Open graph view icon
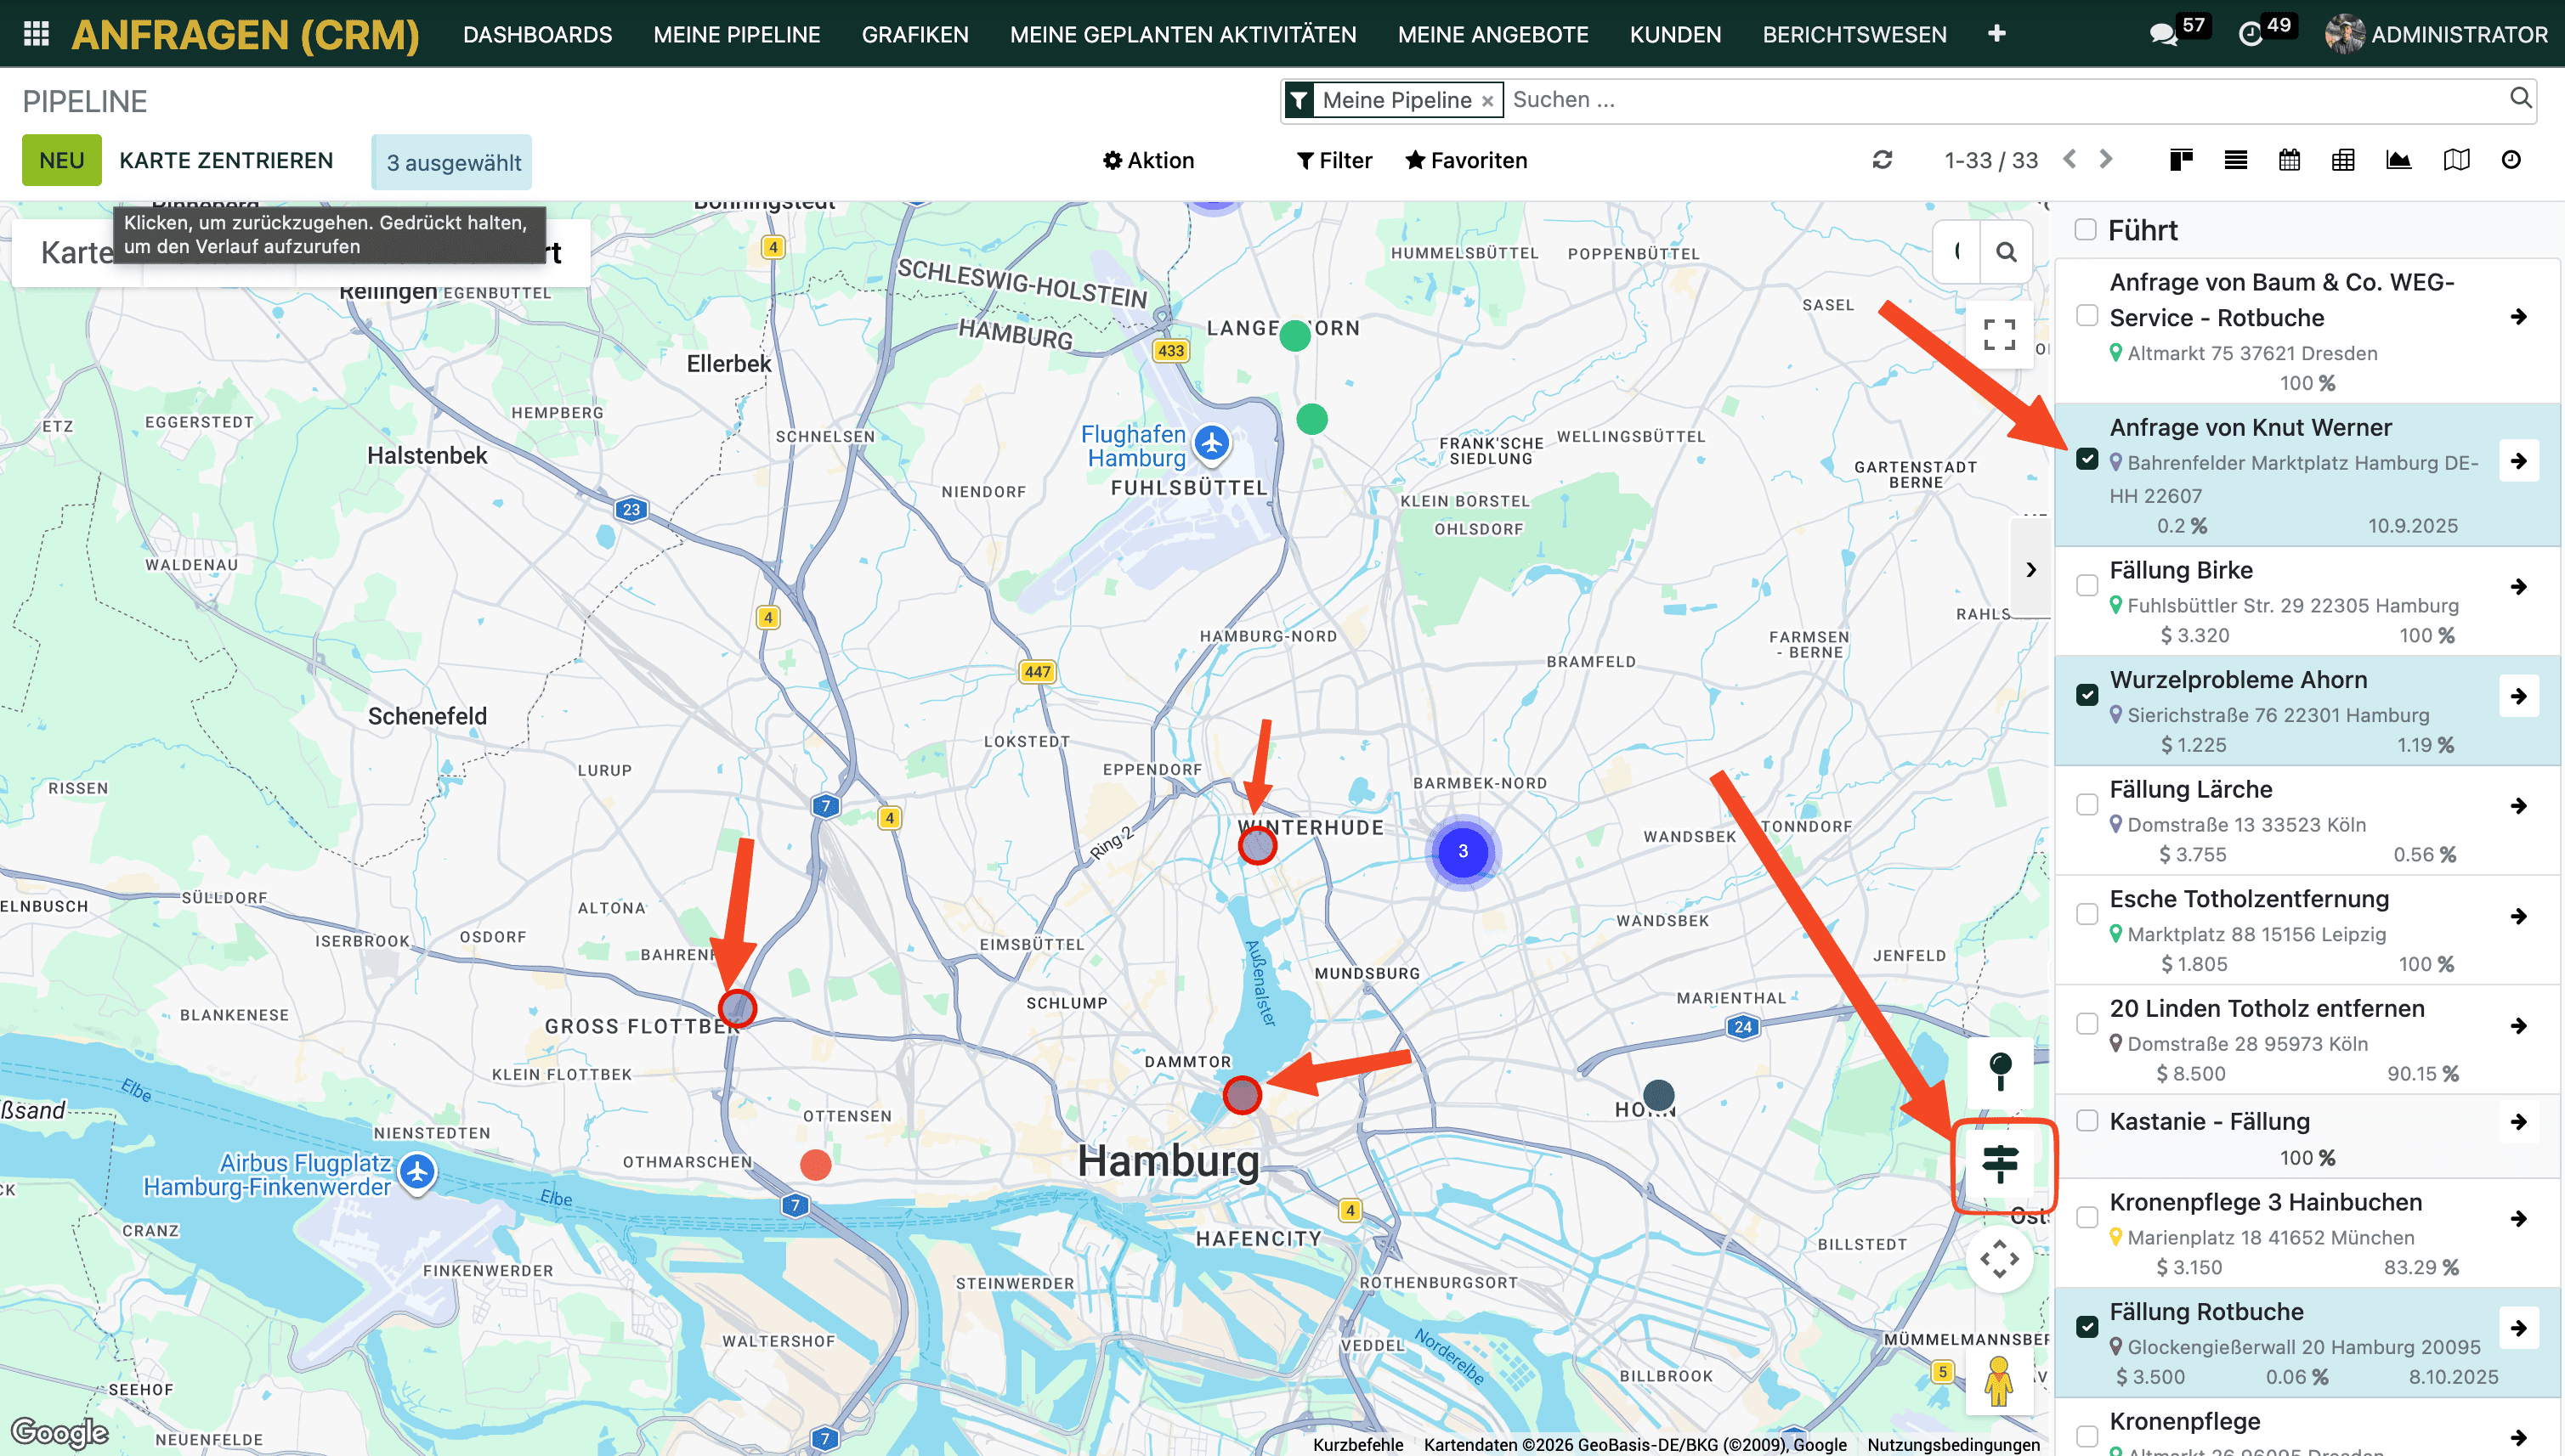The image size is (2565, 1456). [2398, 160]
